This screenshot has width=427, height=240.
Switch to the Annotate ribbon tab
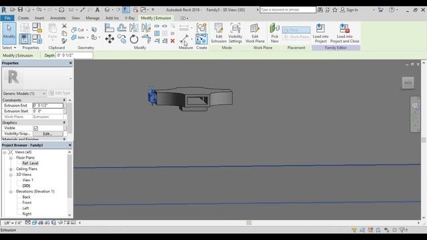point(58,18)
